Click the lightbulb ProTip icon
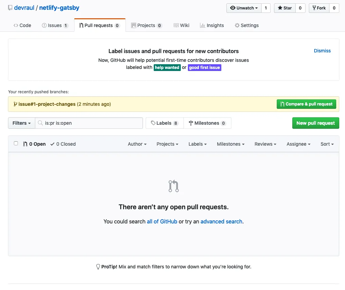Screen dimensions: 345x290 (x=98, y=267)
